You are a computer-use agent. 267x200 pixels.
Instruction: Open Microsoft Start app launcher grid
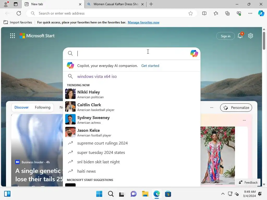[x=13, y=36]
